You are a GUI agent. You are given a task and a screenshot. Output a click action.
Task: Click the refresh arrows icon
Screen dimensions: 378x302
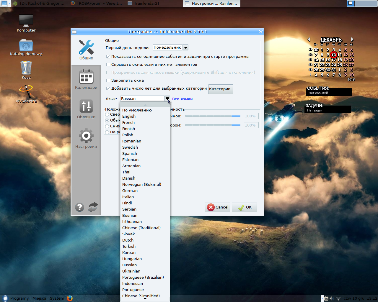point(93,207)
